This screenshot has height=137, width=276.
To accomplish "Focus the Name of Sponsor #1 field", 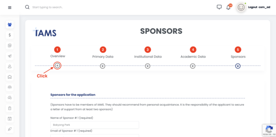I will [x=95, y=125].
